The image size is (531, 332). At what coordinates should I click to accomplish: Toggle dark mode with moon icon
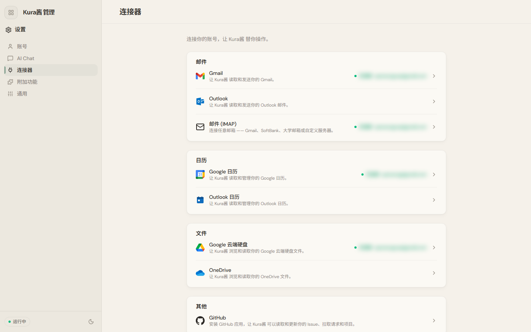coord(91,322)
